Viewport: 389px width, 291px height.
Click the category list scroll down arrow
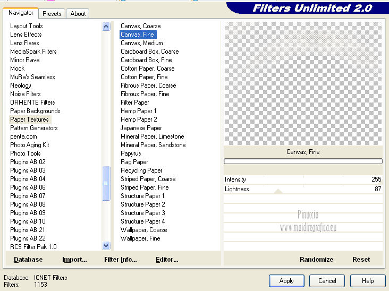106,246
